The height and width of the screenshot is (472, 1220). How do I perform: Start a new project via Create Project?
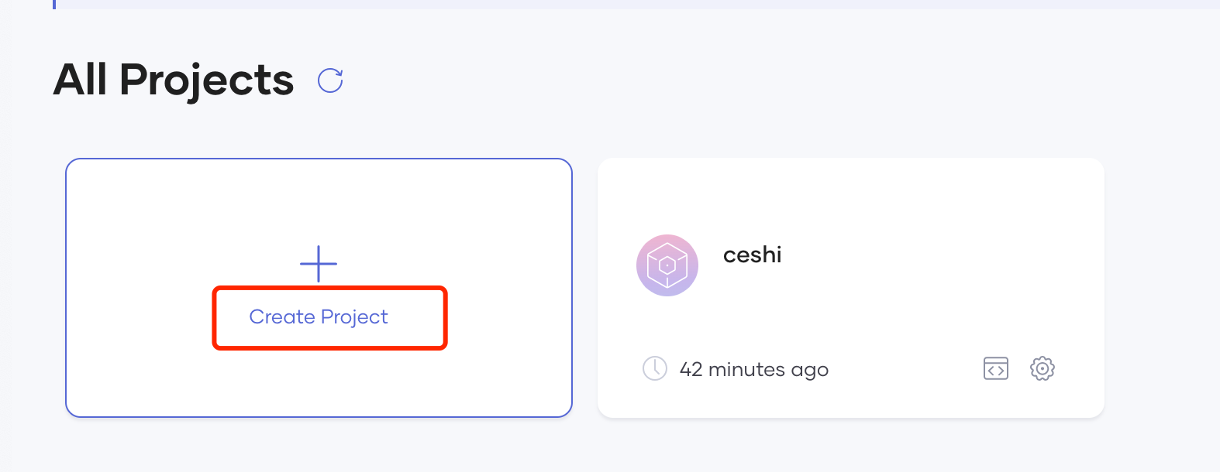[x=319, y=317]
